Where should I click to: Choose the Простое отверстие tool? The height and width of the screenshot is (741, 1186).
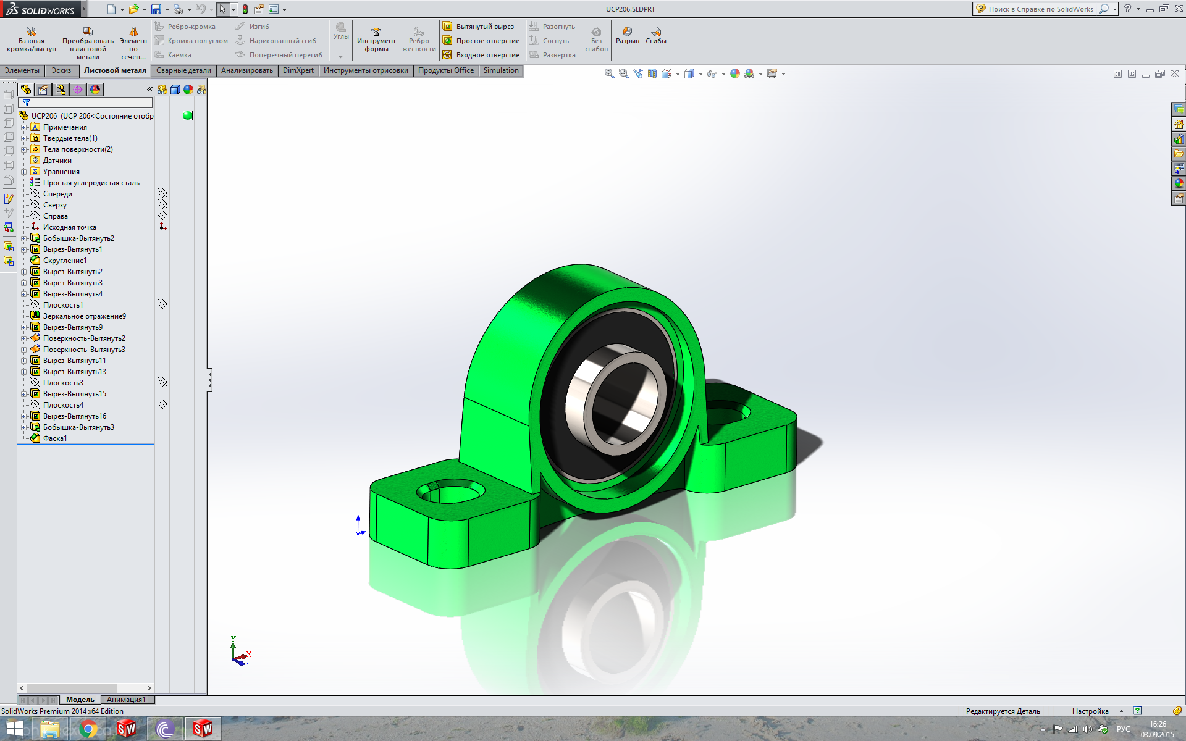481,41
